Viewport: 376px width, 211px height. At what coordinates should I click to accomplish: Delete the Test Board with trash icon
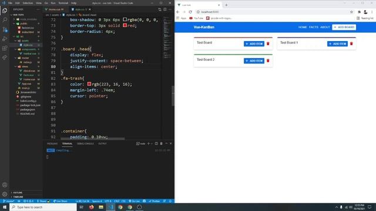(x=268, y=44)
